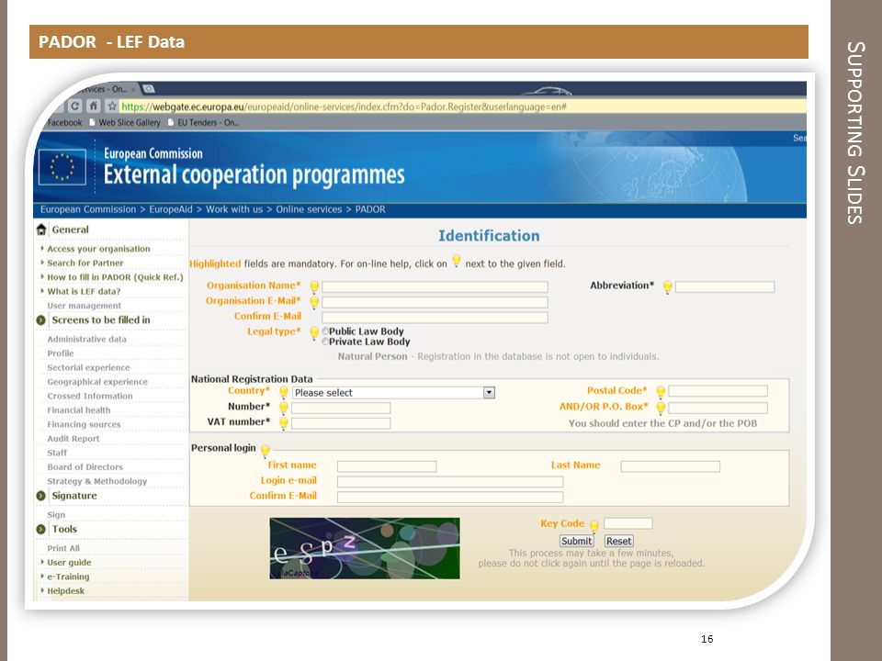The height and width of the screenshot is (661, 882).
Task: Open Search for Partner link
Action: tap(85, 263)
